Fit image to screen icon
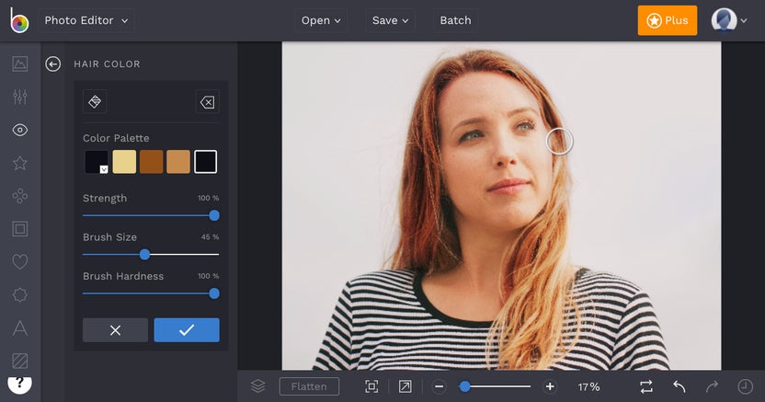 point(371,386)
